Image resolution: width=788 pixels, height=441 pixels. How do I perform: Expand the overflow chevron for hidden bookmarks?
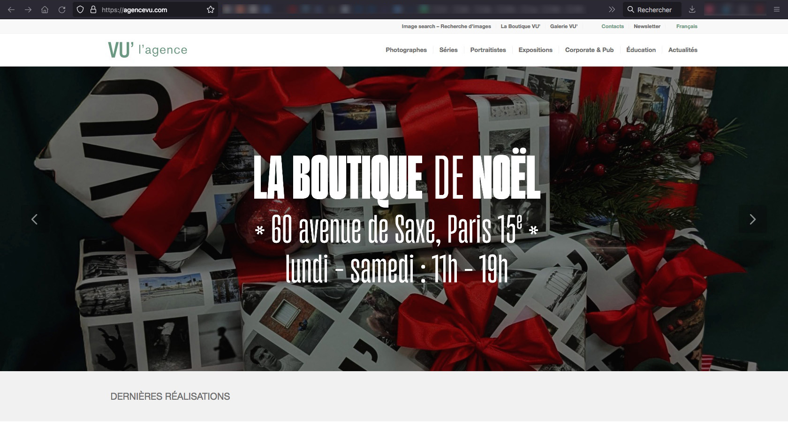pyautogui.click(x=611, y=9)
